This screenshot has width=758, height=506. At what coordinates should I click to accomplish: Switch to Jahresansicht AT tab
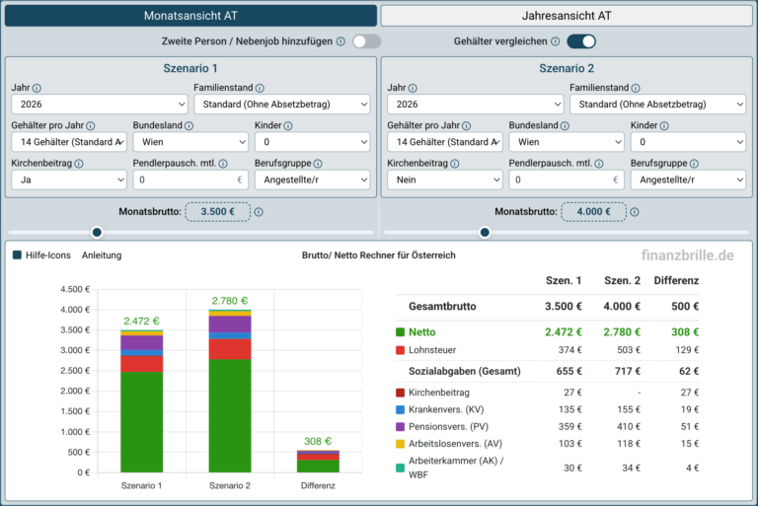coord(567,16)
